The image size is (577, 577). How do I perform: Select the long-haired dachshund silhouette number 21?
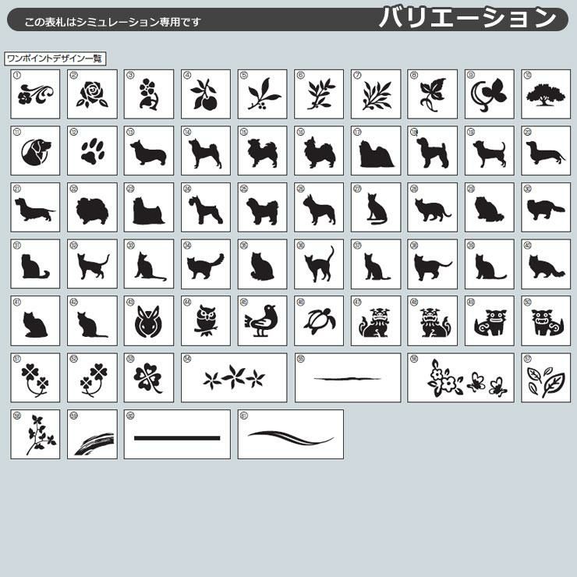[35, 207]
